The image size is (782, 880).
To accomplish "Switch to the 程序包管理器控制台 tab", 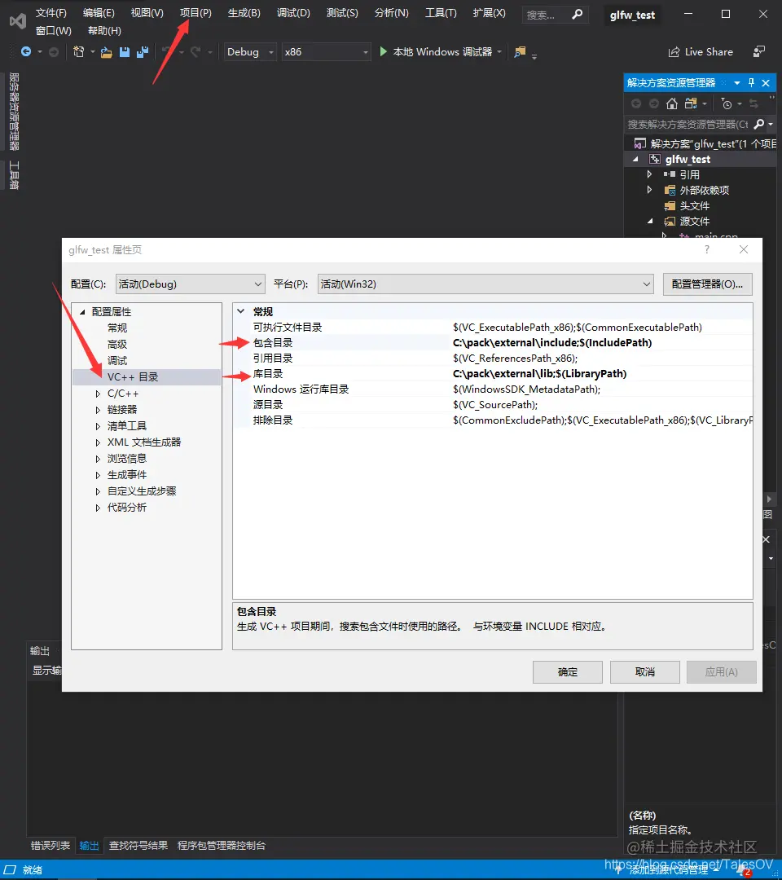I will coord(222,845).
